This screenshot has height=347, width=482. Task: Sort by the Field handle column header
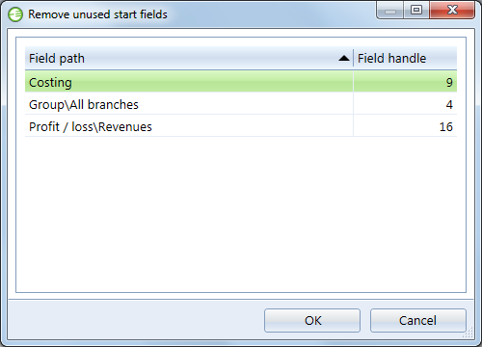pyautogui.click(x=405, y=58)
